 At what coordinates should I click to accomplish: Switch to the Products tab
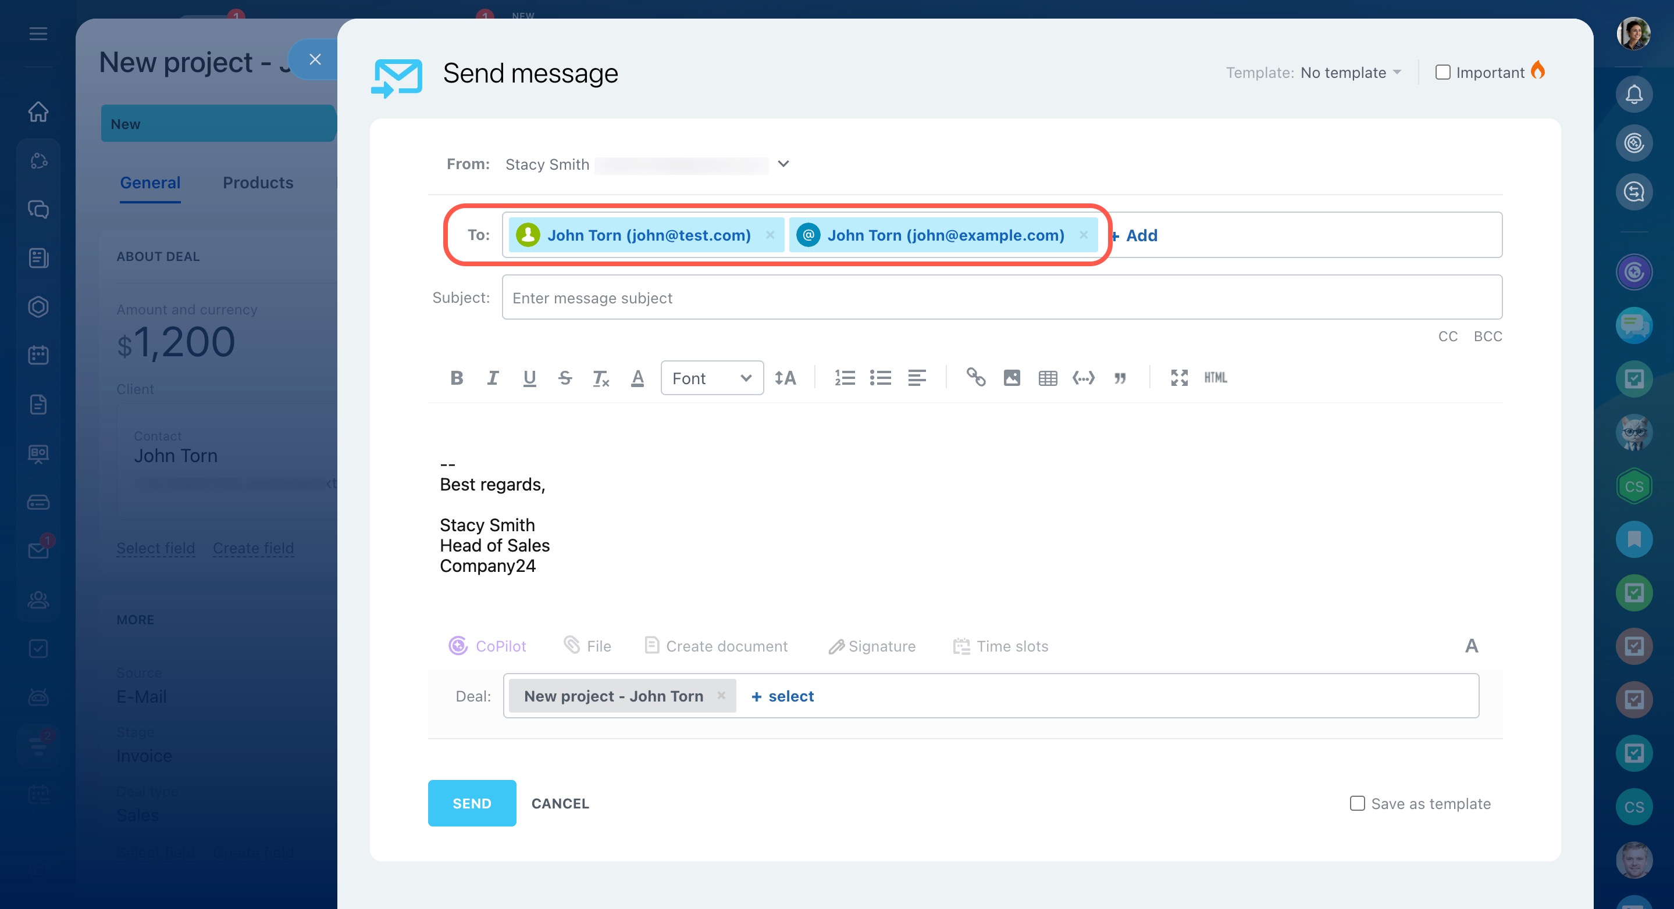click(x=258, y=182)
